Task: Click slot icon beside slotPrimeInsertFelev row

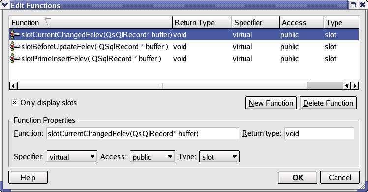Action: [x=15, y=58]
